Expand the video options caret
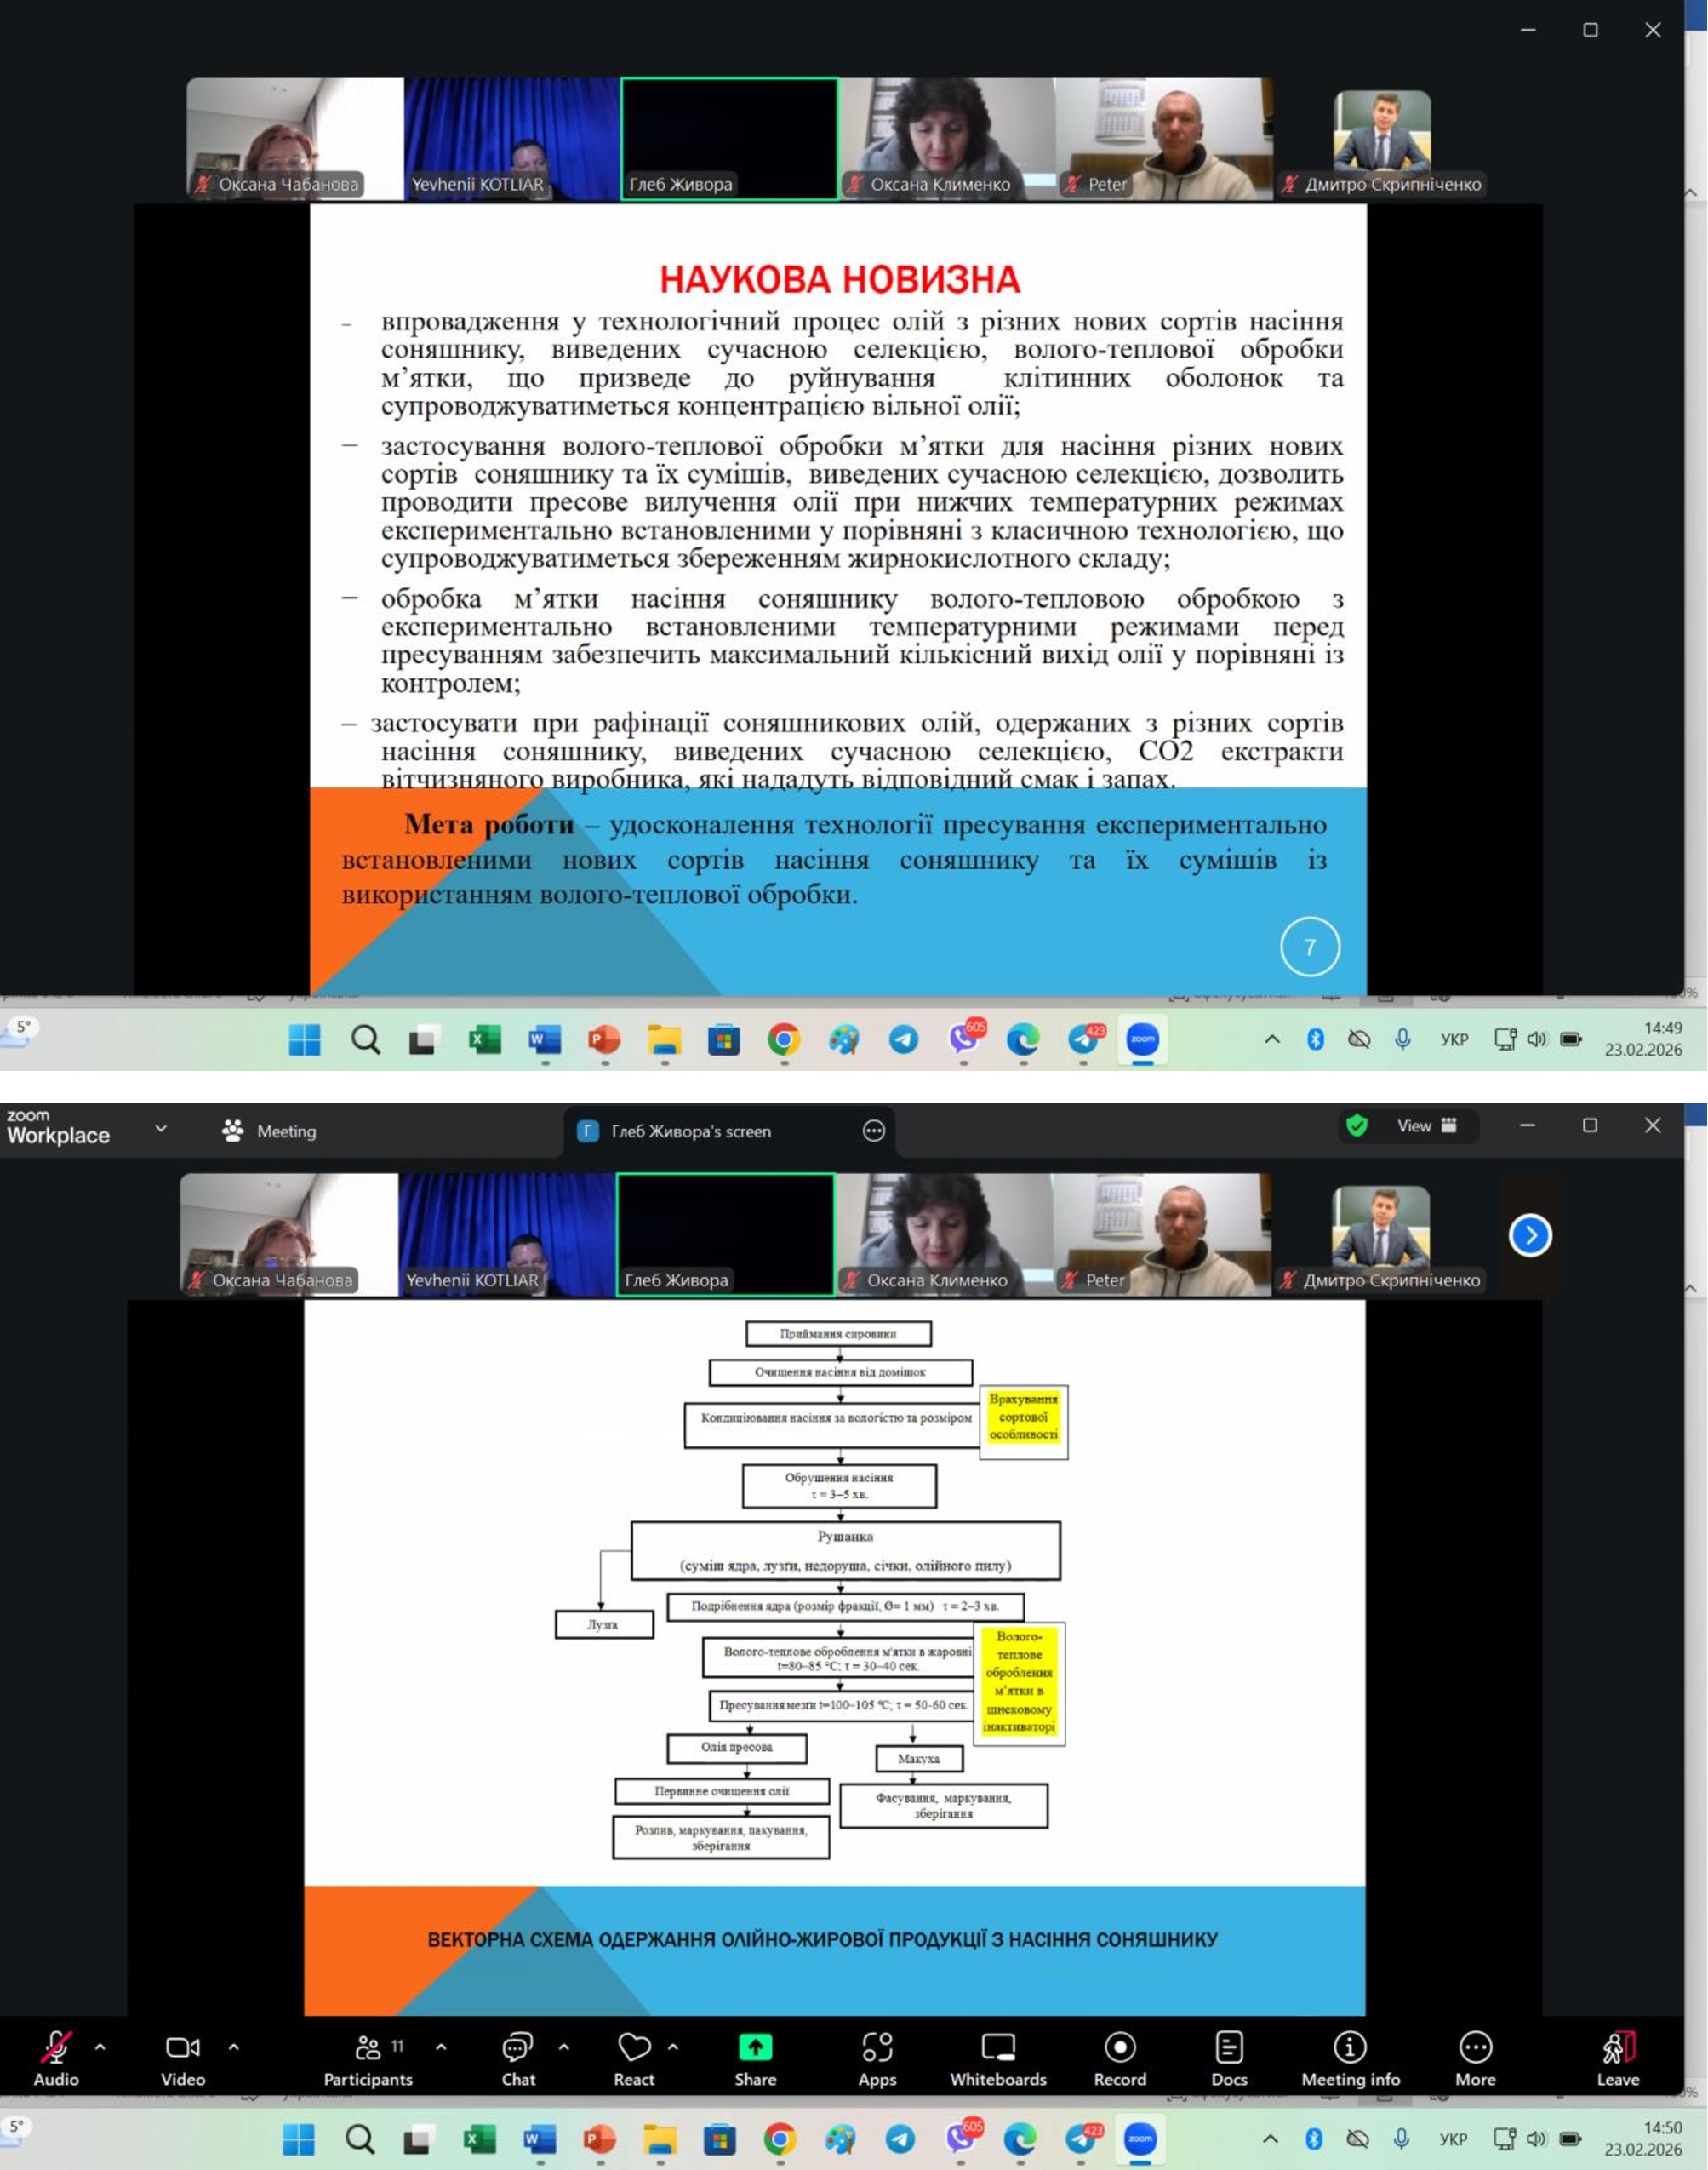The height and width of the screenshot is (2170, 1708). pos(234,2047)
